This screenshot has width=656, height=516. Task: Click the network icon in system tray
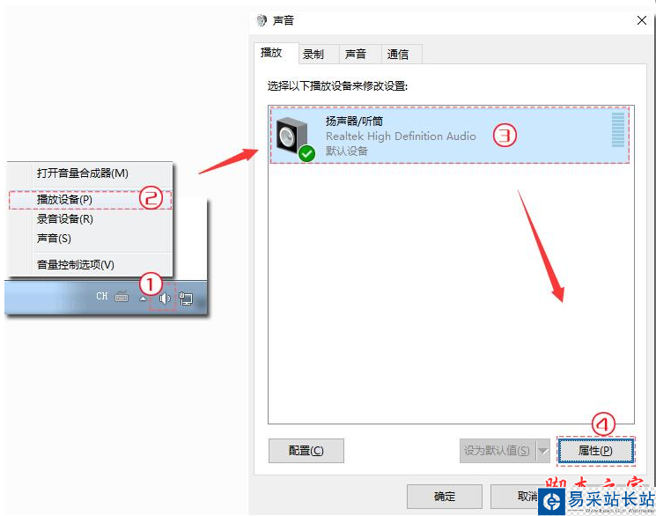tap(186, 299)
